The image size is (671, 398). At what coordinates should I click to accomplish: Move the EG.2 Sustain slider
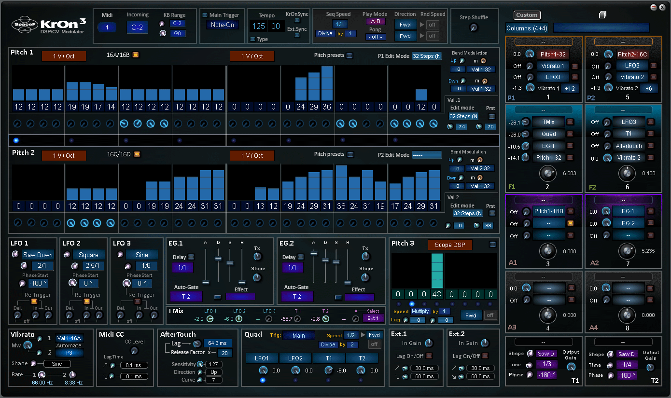click(x=336, y=262)
